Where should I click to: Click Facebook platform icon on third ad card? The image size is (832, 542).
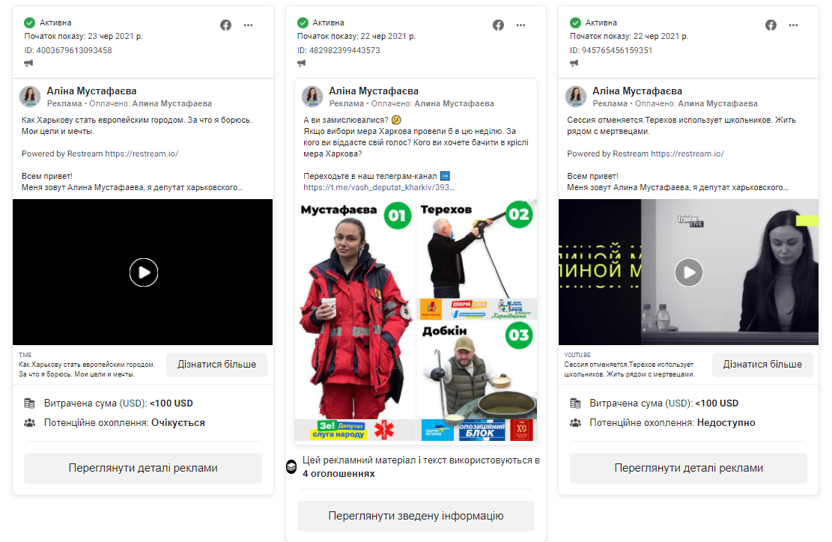tap(771, 25)
